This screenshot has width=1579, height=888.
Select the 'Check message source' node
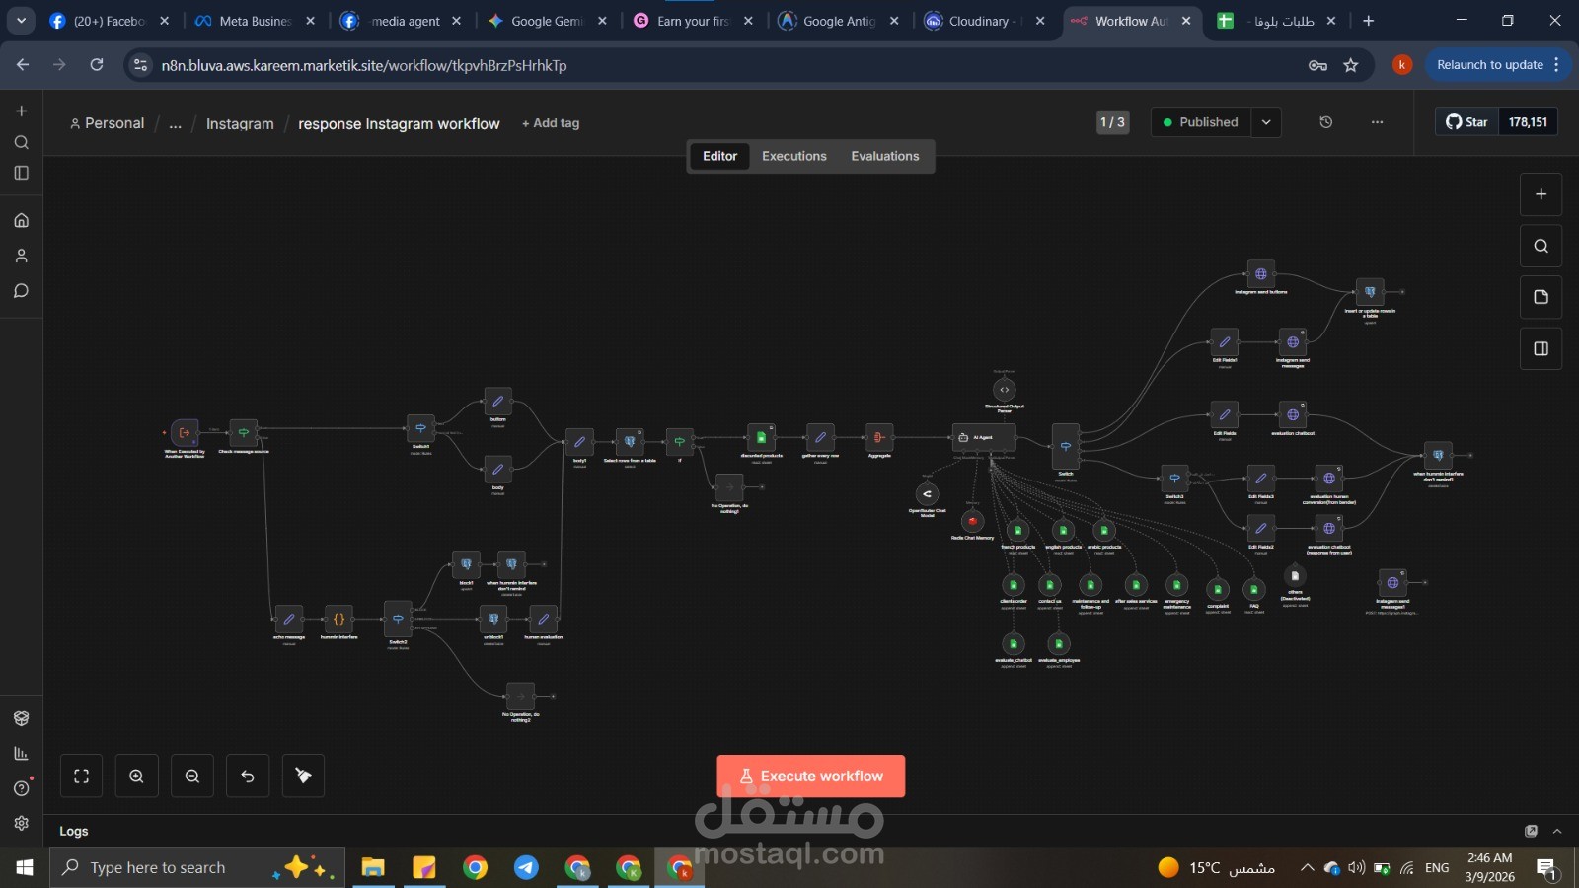pos(244,432)
